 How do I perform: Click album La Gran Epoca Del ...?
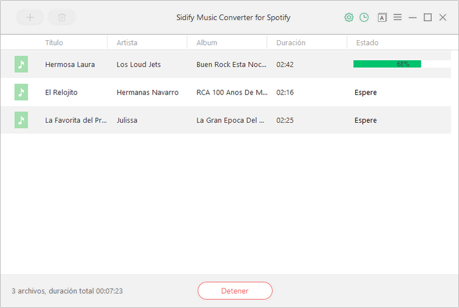(230, 120)
